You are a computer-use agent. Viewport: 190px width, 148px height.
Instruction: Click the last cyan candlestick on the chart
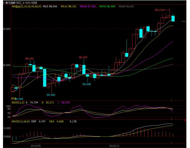click(x=173, y=18)
